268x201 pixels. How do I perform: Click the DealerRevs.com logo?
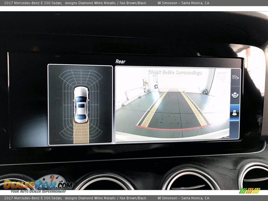tap(38, 184)
